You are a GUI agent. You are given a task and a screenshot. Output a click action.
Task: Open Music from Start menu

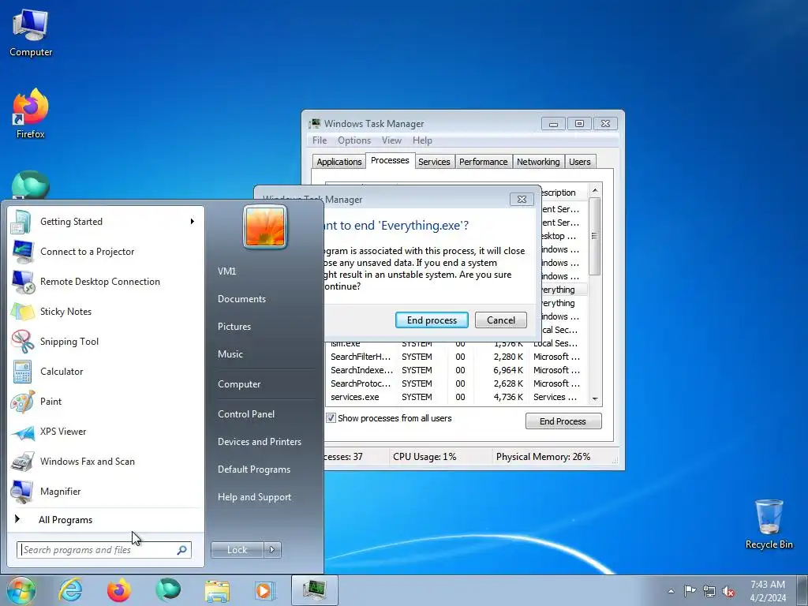click(230, 354)
